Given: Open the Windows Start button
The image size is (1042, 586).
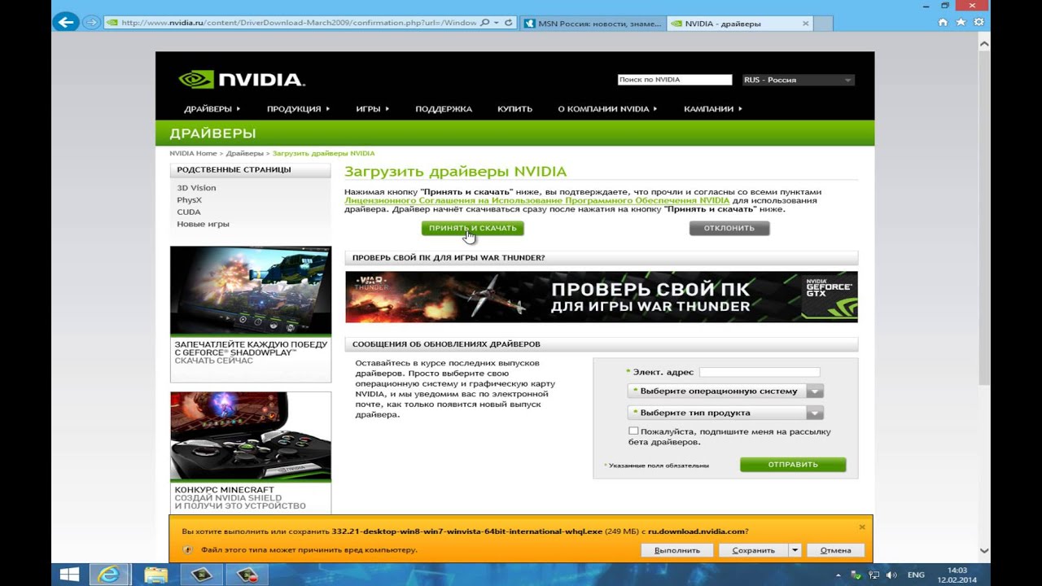Looking at the screenshot, I should click(x=69, y=575).
